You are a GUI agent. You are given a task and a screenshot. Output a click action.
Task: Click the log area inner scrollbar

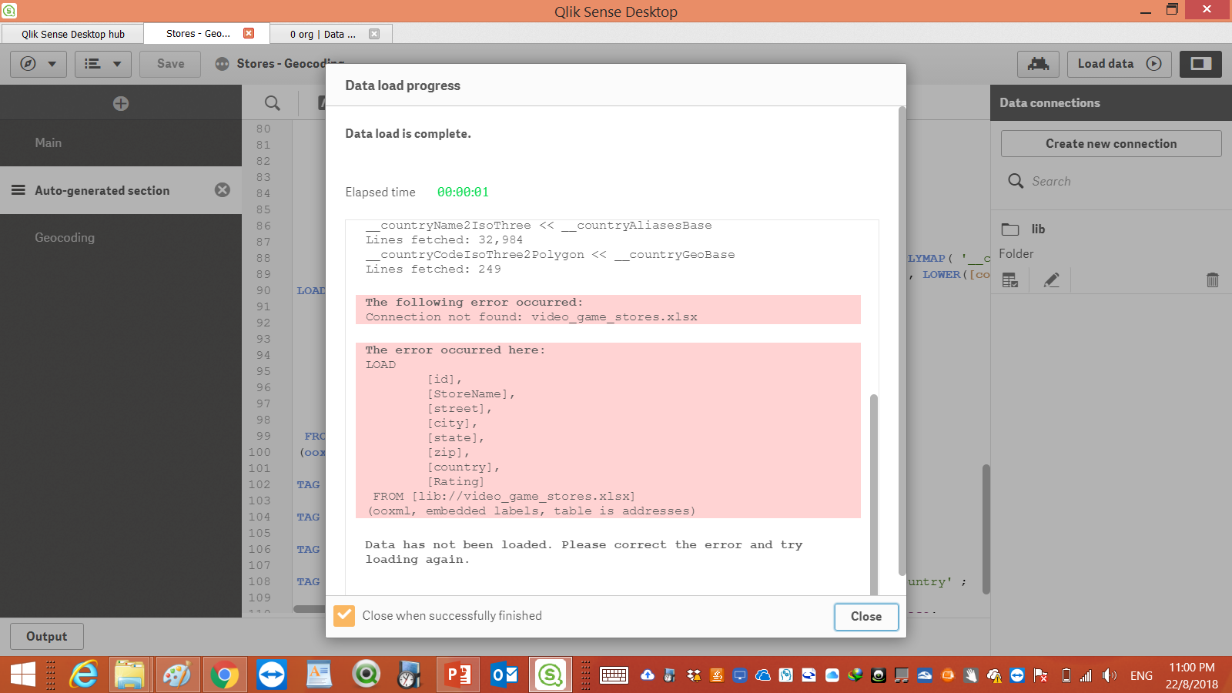coord(874,494)
